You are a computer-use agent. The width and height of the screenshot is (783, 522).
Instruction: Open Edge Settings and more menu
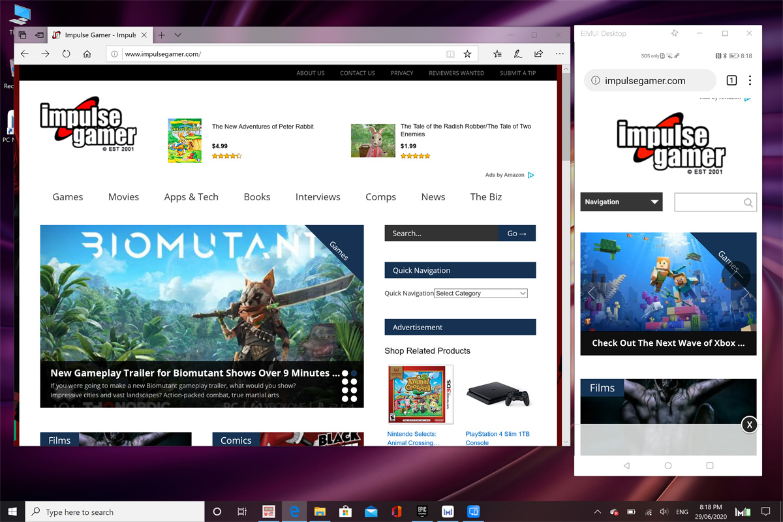click(x=560, y=54)
